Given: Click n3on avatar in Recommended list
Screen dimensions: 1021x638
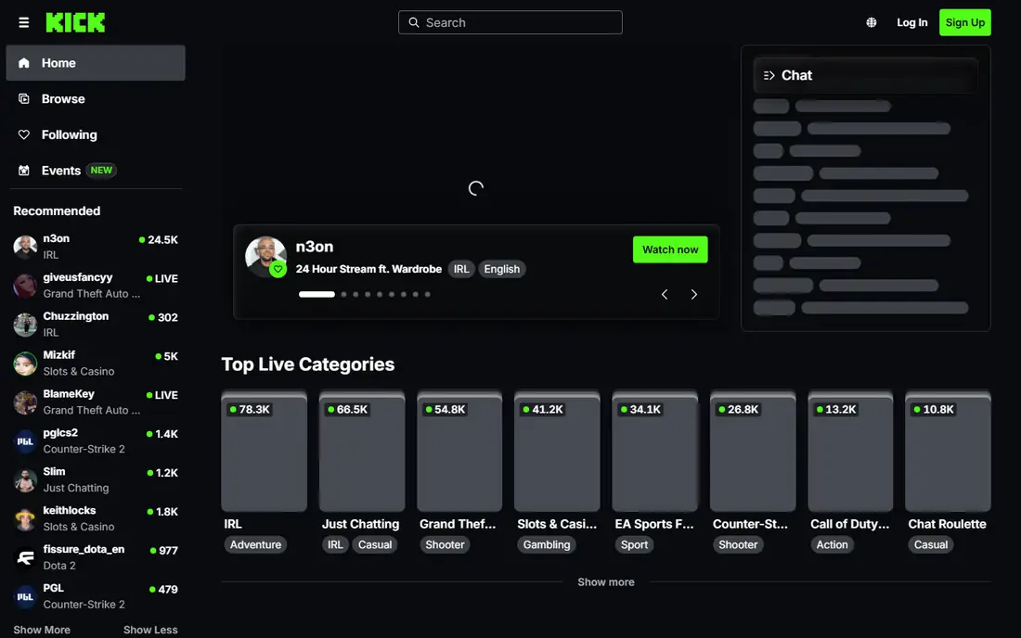Looking at the screenshot, I should point(25,247).
